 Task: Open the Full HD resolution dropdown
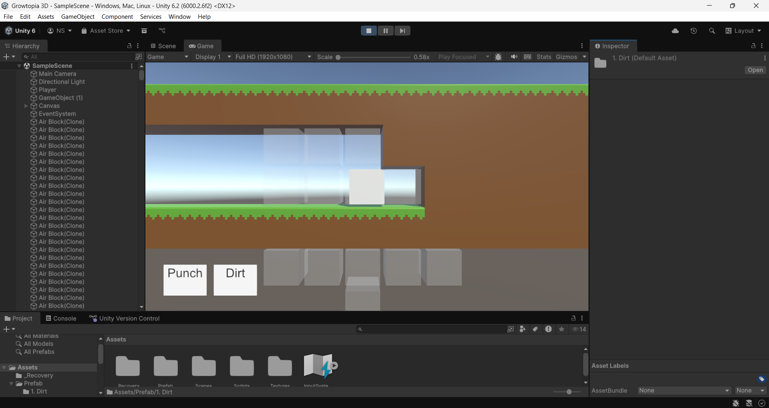[273, 57]
